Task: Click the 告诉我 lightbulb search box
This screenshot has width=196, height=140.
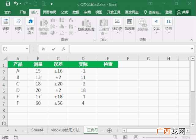Action: [153, 12]
